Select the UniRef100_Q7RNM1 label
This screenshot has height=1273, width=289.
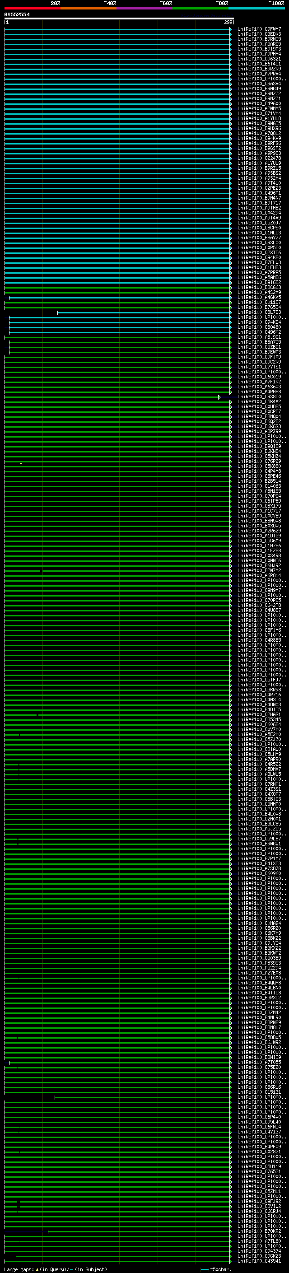259,784
